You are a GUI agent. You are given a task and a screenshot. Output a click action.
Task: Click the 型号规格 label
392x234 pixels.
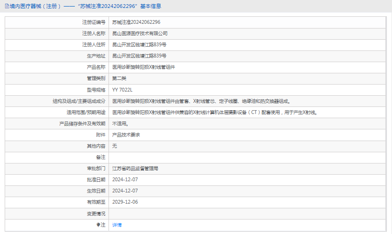point(96,90)
